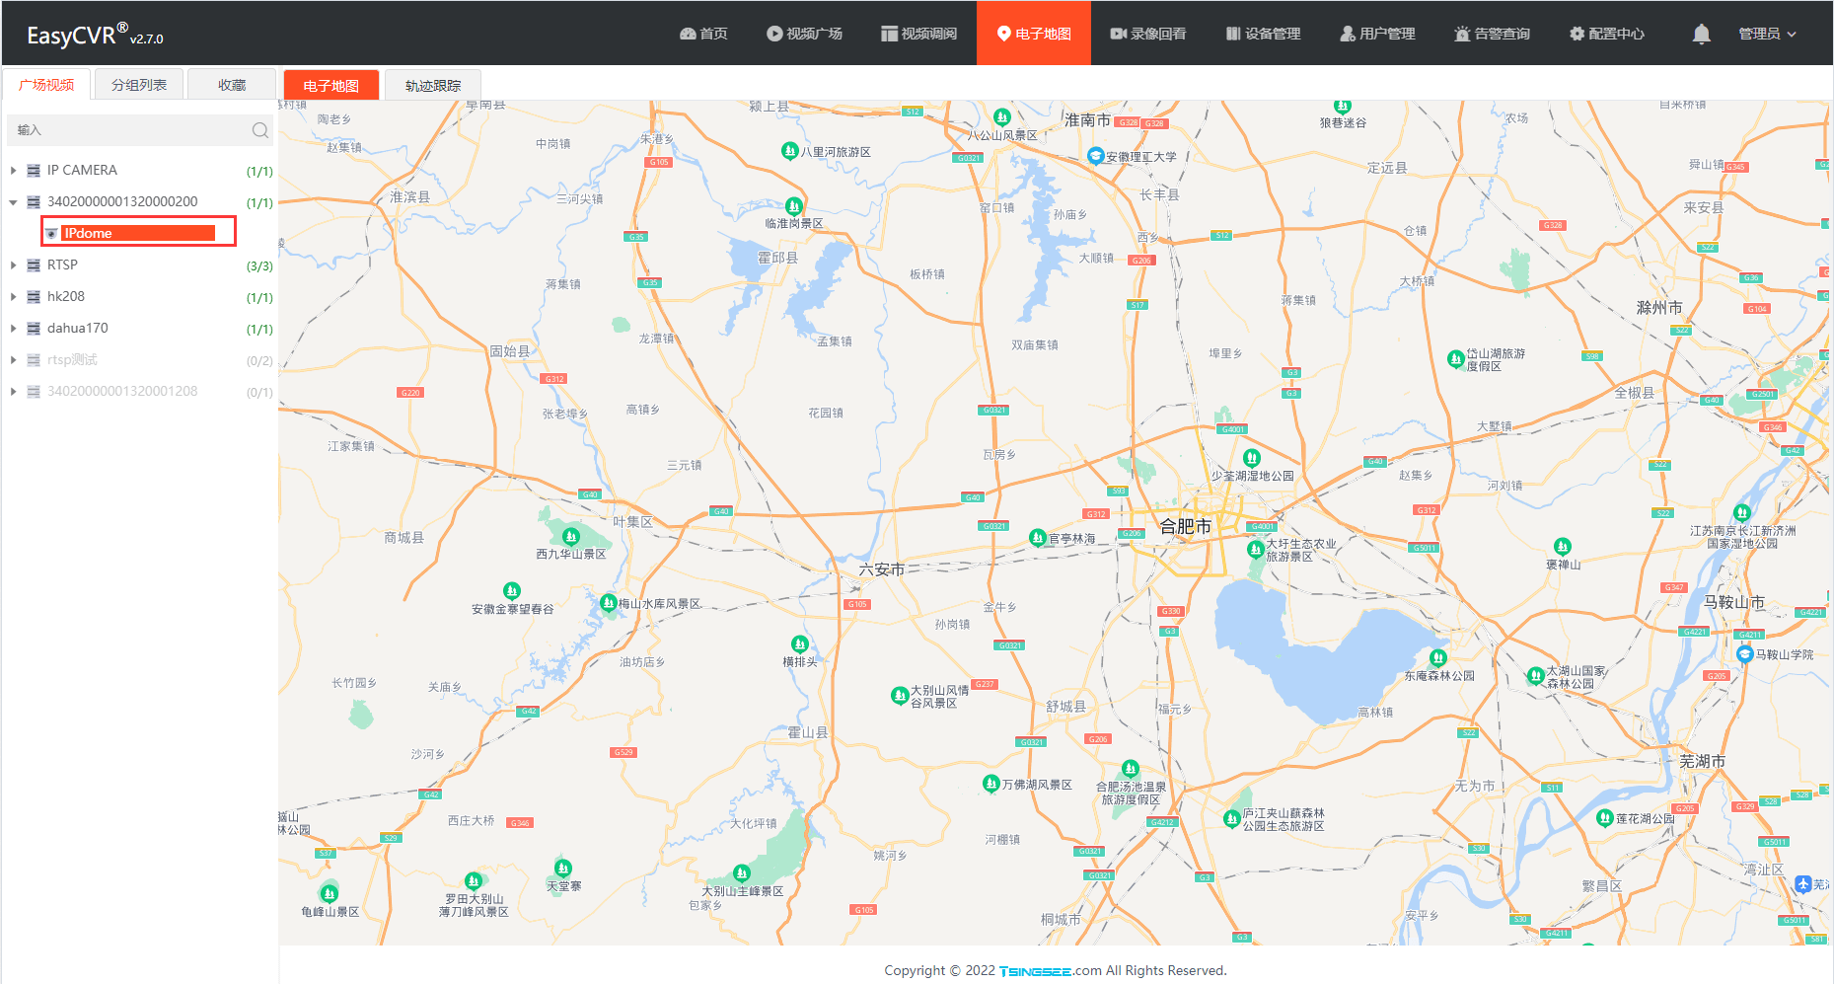Select the 岱山湖旅游度假区 marker

click(x=1455, y=358)
